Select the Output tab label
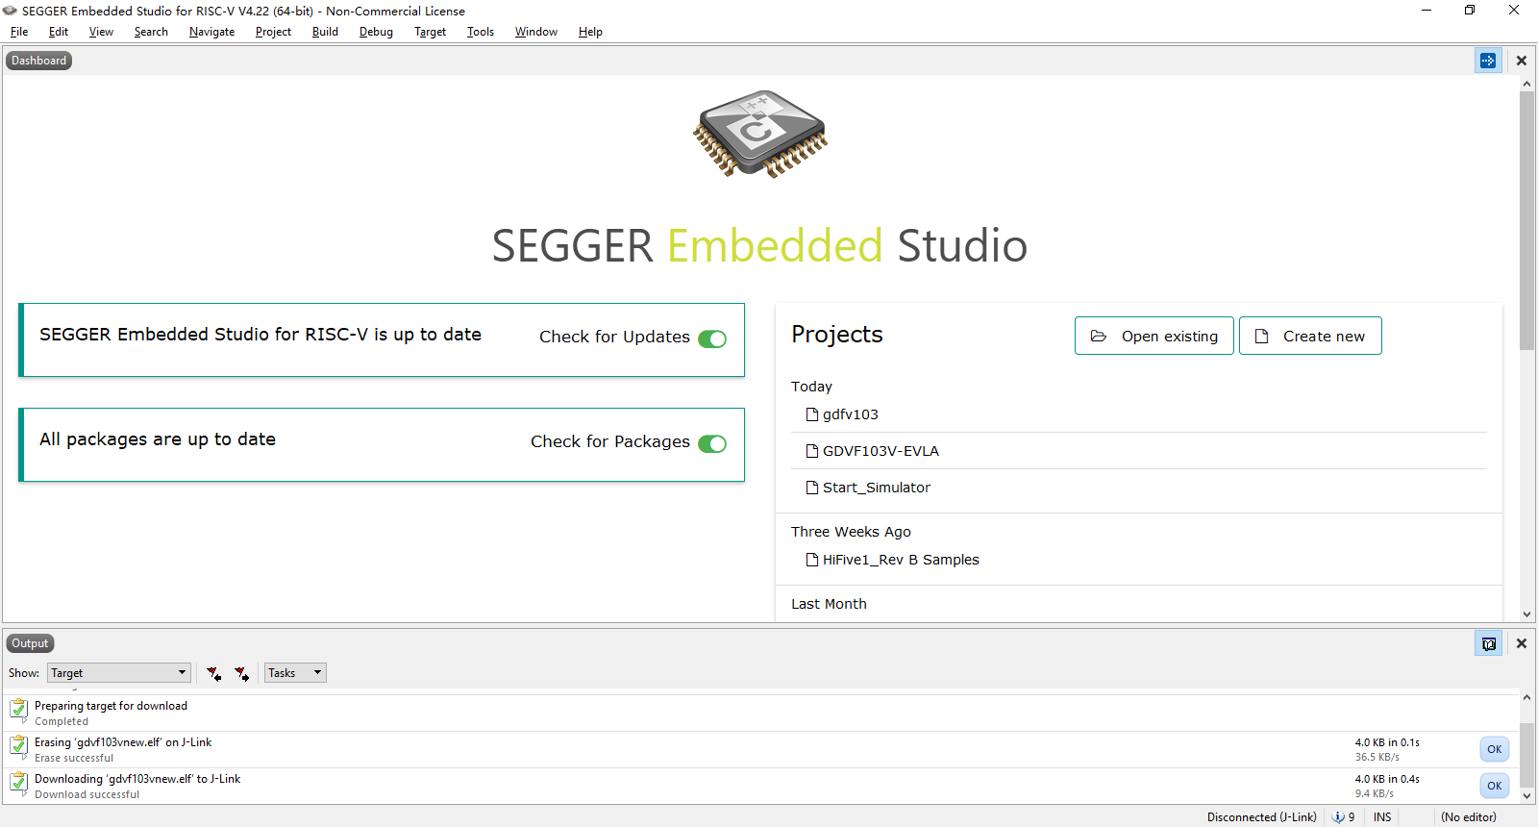1538x827 pixels. point(30,643)
